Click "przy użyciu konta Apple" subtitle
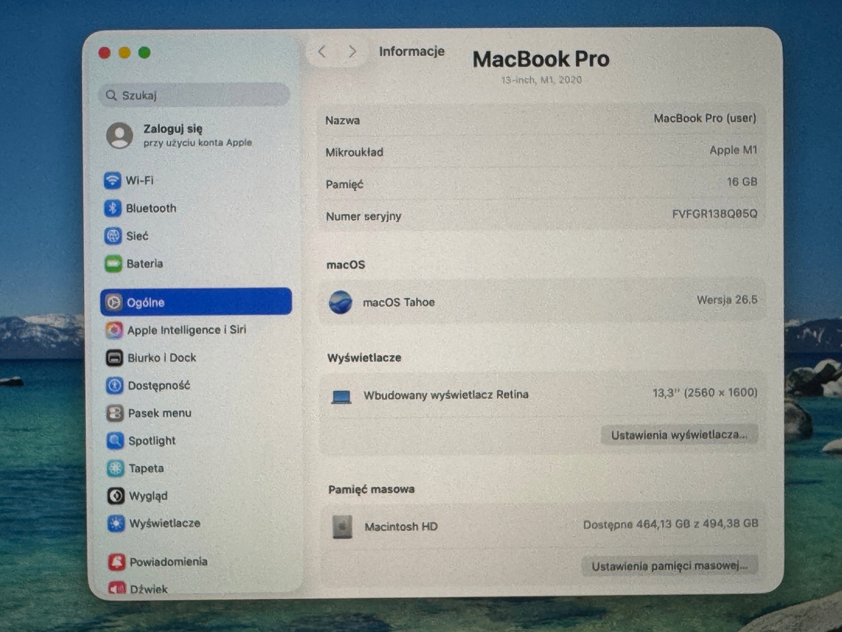Screen dimensions: 842x632 [x=198, y=143]
